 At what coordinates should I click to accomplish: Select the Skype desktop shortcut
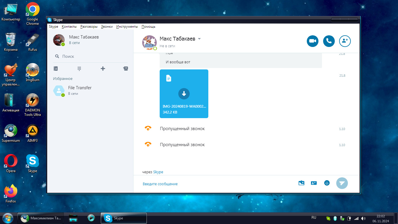[x=33, y=164]
